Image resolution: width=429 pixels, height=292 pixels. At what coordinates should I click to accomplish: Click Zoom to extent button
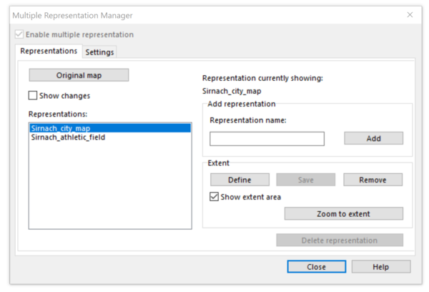click(x=344, y=214)
